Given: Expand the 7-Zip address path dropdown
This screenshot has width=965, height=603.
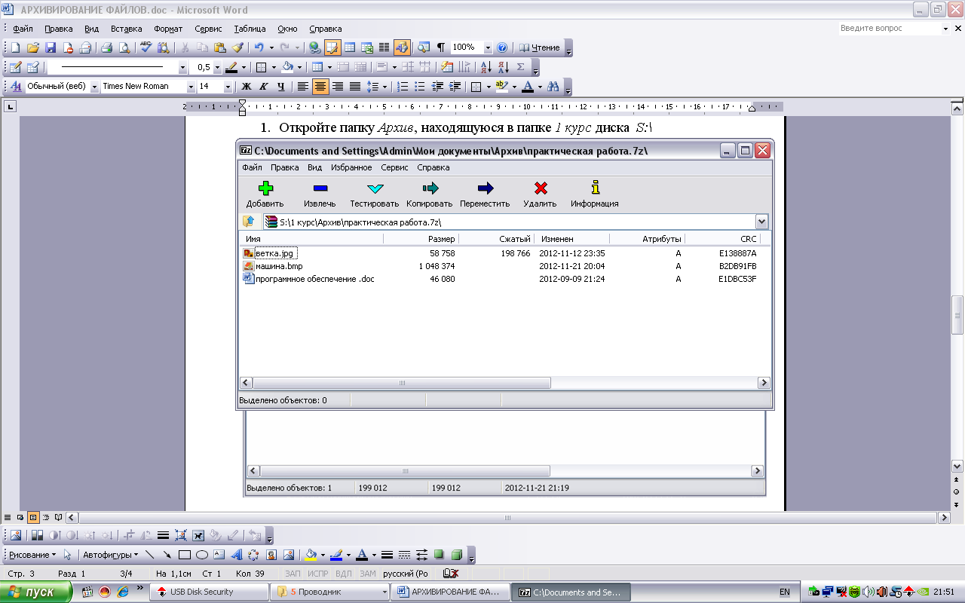Looking at the screenshot, I should [761, 222].
